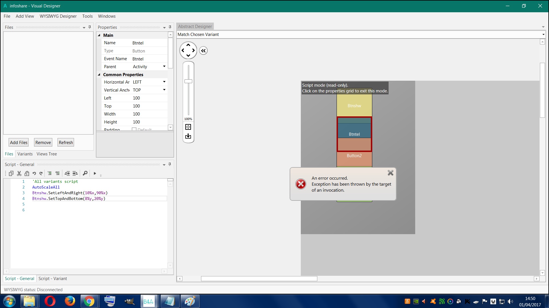
Task: Switch to the Script - Variant tab
Action: (53, 279)
